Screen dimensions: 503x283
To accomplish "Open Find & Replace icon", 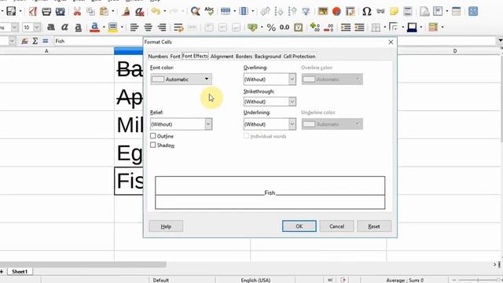I will click(195, 11).
